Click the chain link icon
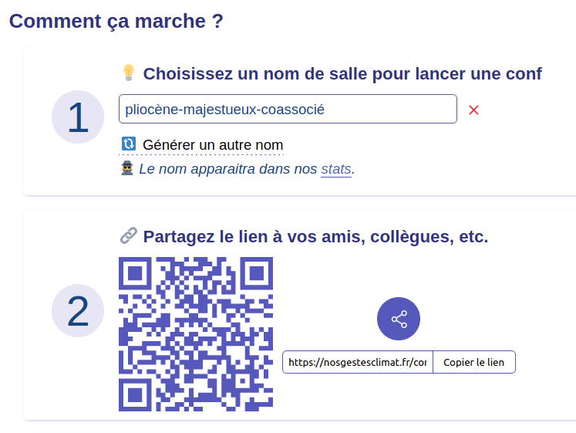Viewport: 576px width, 433px height. point(129,236)
